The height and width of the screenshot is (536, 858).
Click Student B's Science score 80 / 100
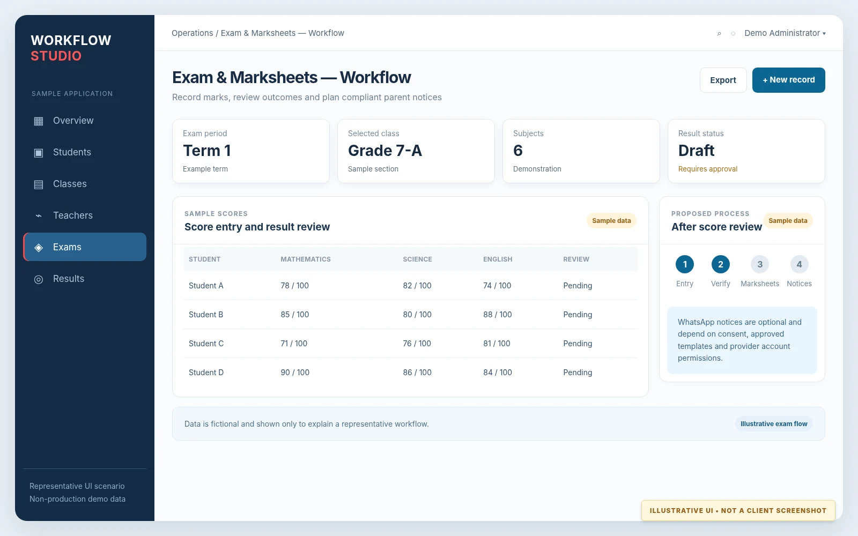pyautogui.click(x=417, y=315)
